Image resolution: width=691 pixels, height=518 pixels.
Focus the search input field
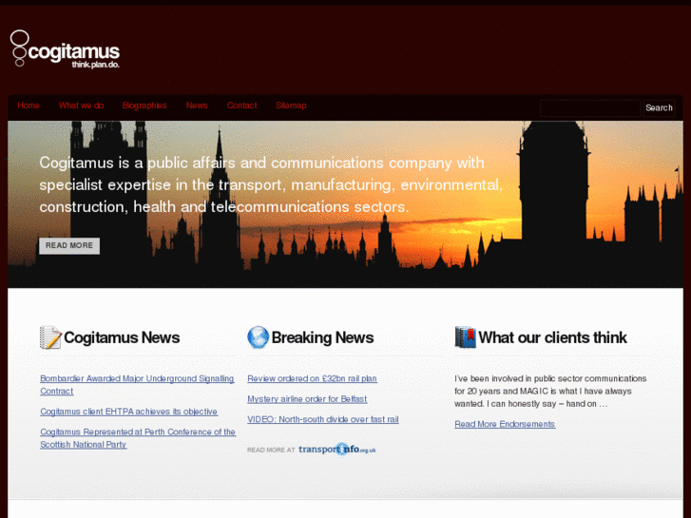590,108
